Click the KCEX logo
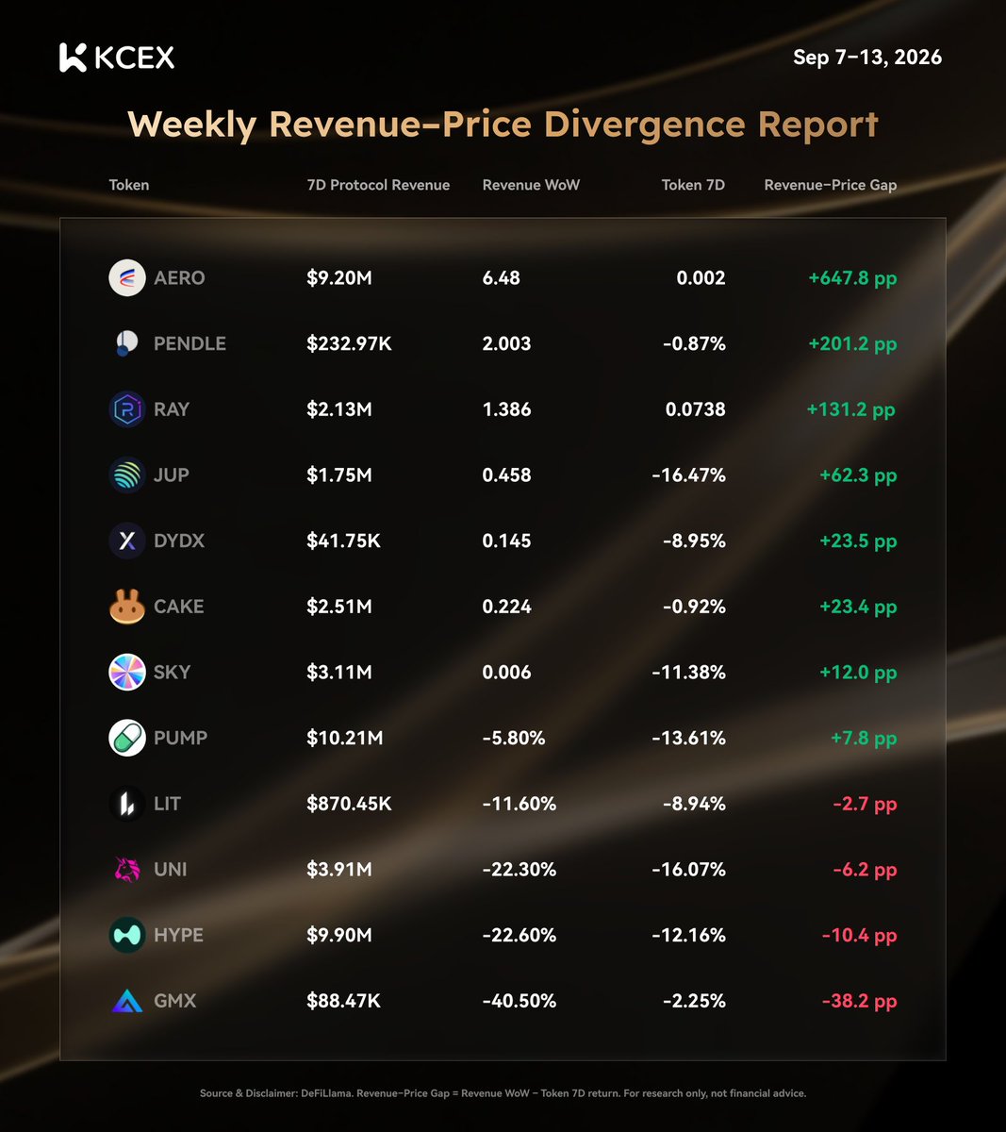 tap(117, 58)
